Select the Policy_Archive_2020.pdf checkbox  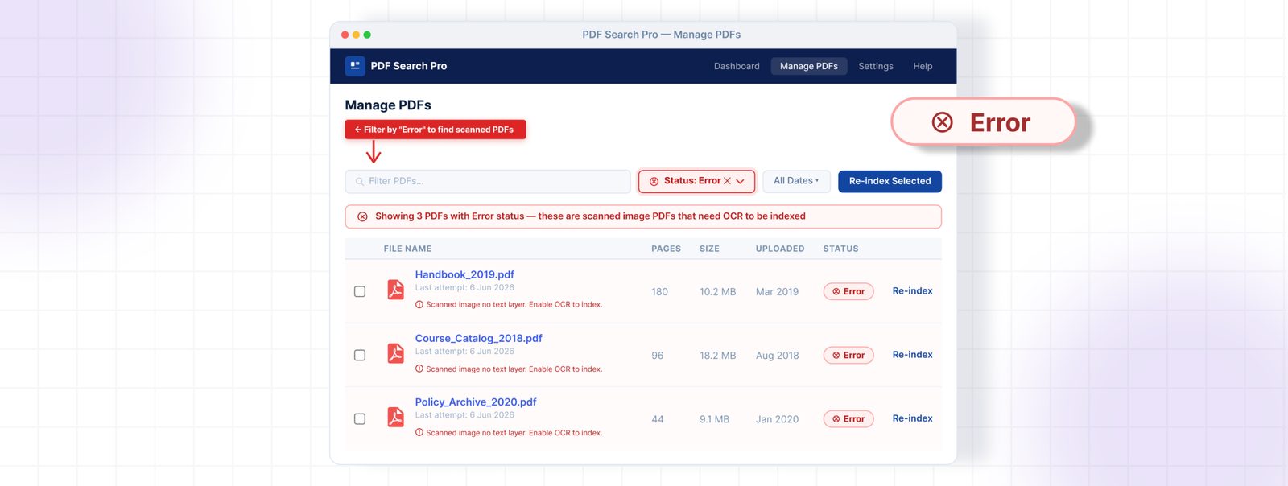360,418
